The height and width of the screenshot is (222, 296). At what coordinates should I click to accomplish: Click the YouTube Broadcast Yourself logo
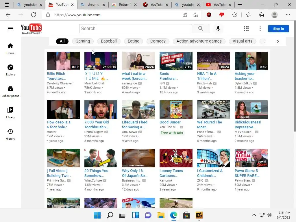tap(31, 29)
